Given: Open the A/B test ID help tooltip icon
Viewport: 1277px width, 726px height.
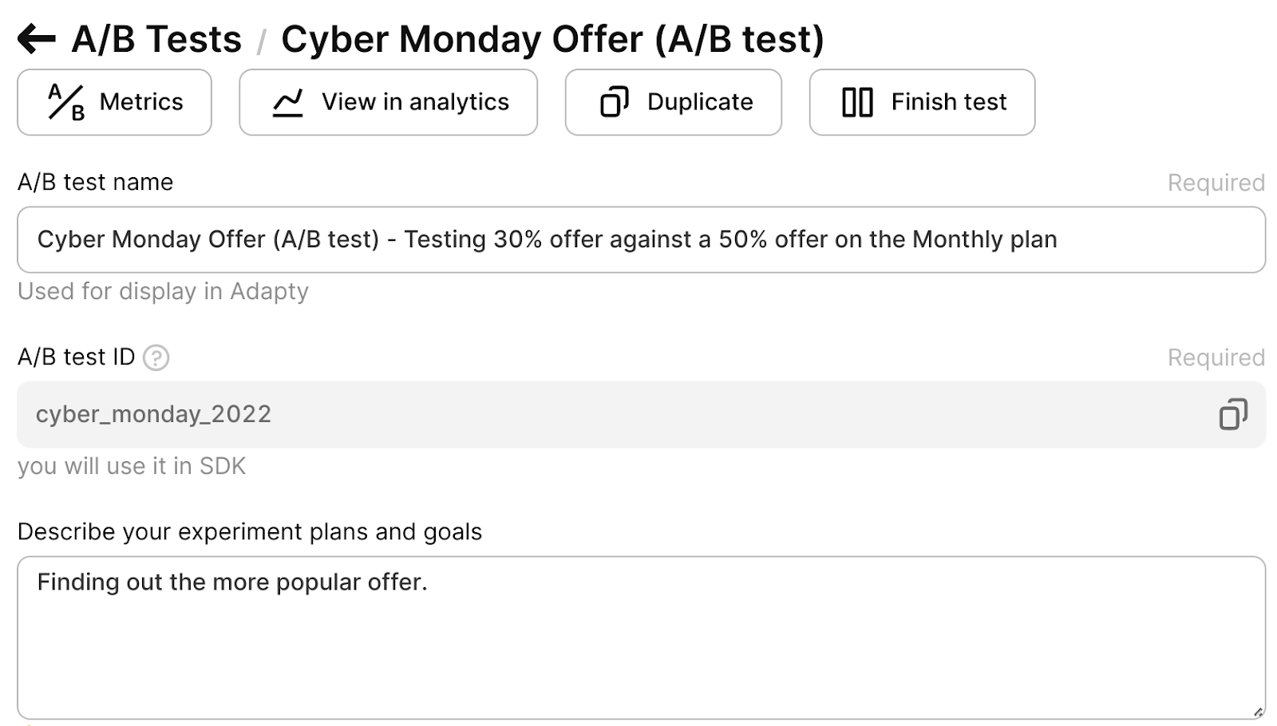Looking at the screenshot, I should point(156,357).
